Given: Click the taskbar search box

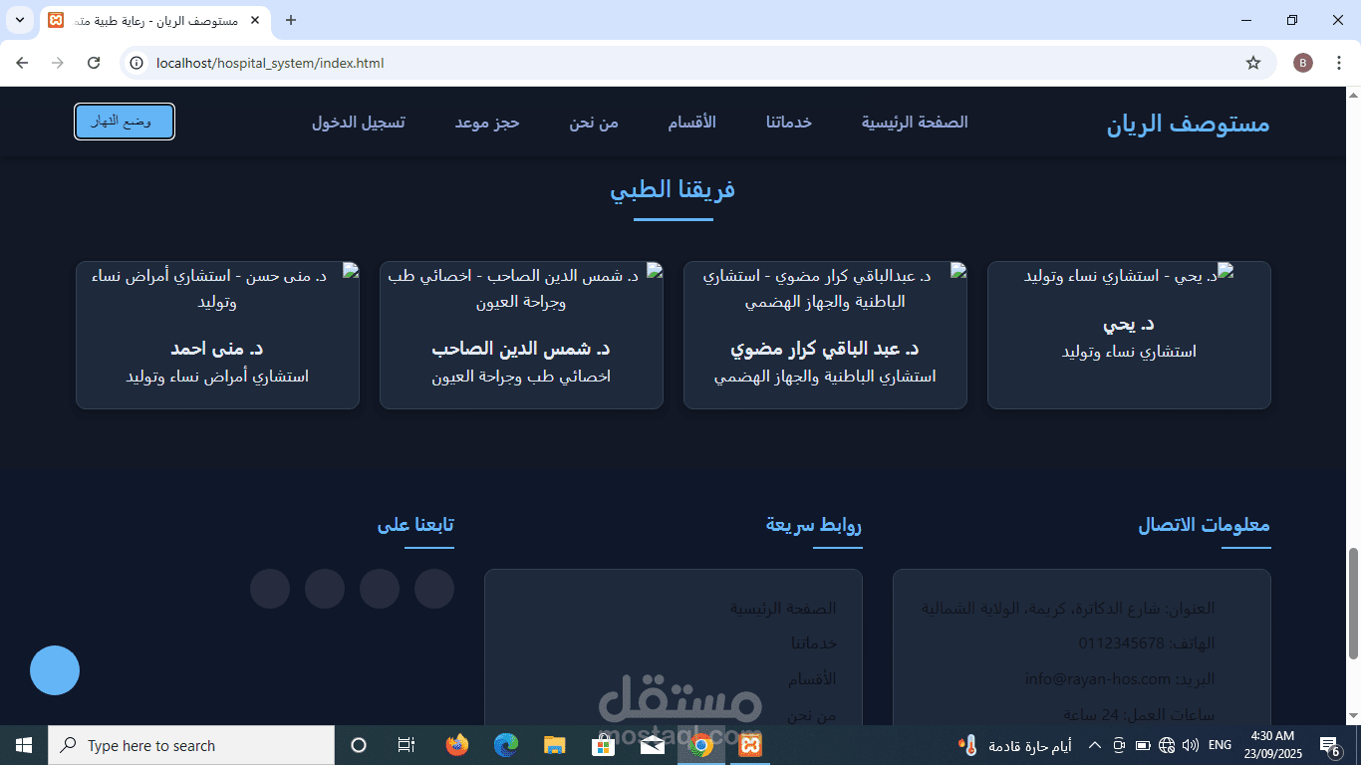Looking at the screenshot, I should point(191,745).
